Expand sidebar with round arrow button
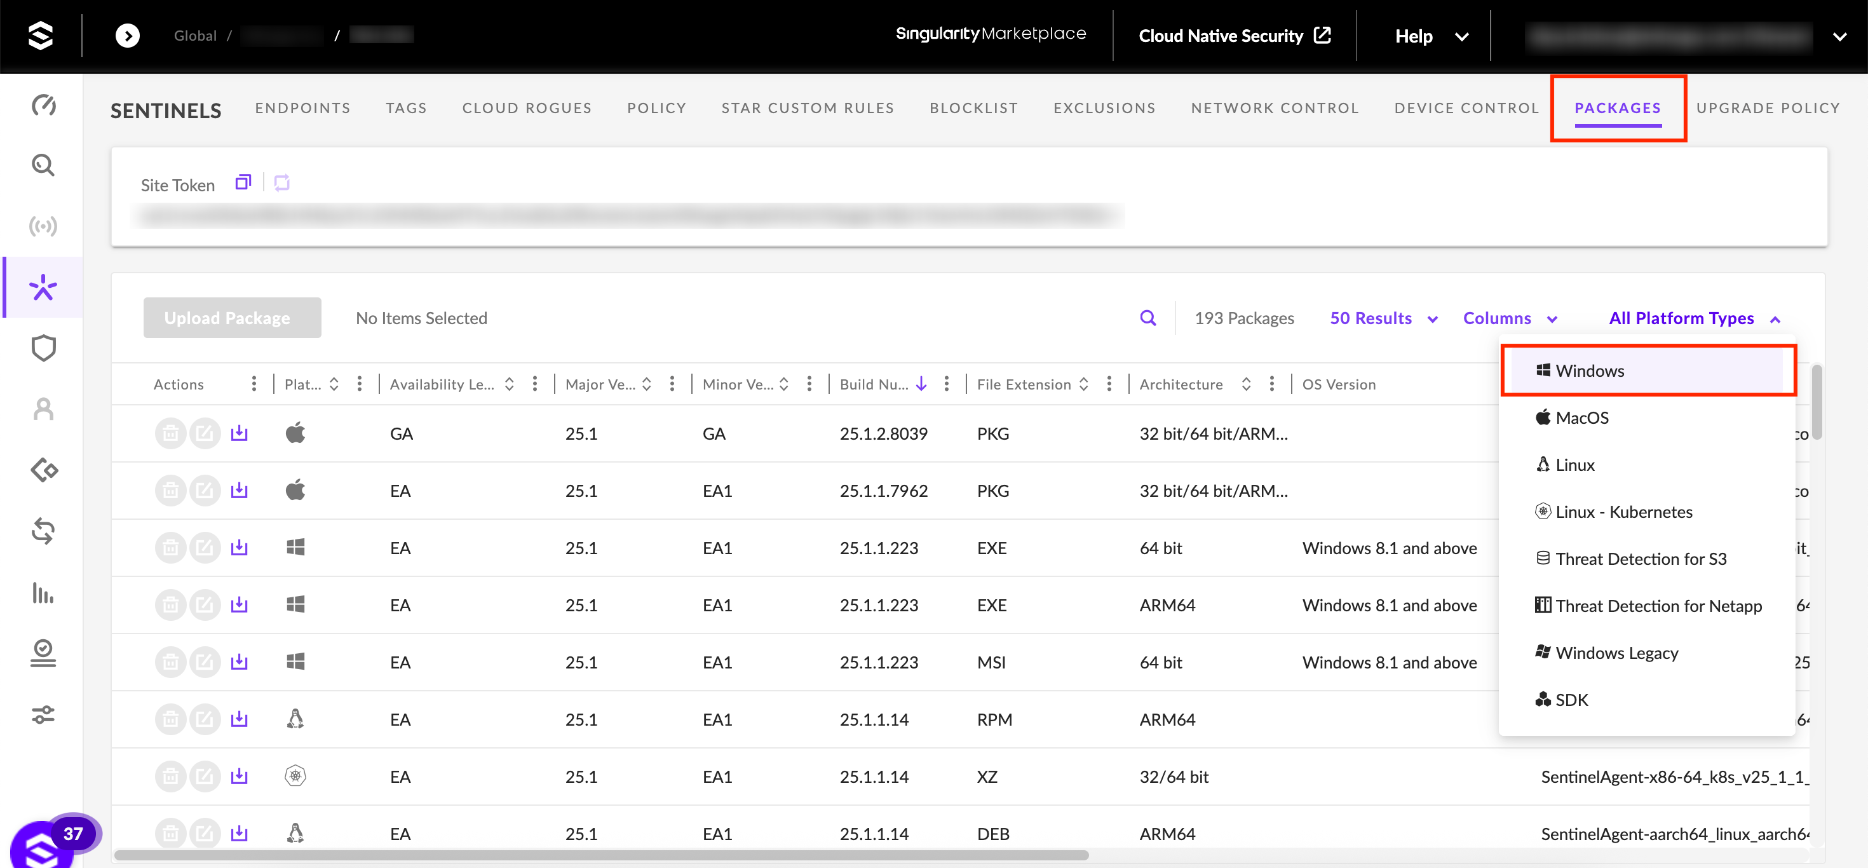Viewport: 1868px width, 868px height. tap(128, 35)
